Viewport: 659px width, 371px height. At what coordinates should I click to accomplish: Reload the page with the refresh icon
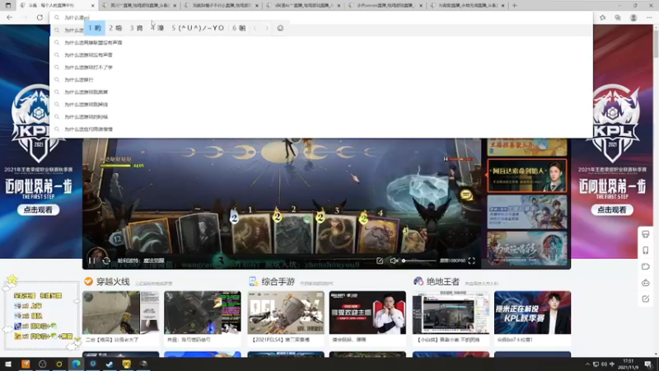pos(40,17)
